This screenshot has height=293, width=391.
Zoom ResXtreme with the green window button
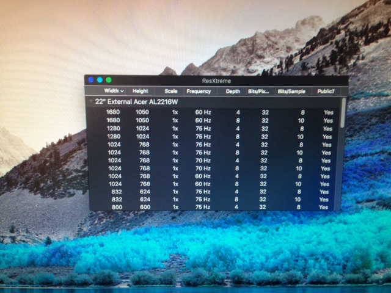tap(109, 80)
